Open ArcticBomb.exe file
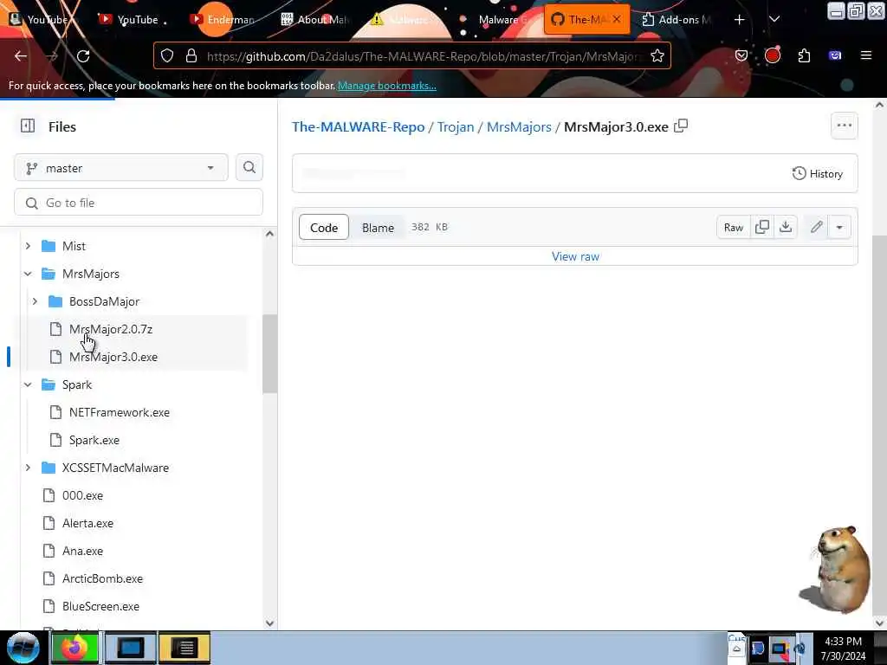Image resolution: width=887 pixels, height=665 pixels. coord(102,578)
